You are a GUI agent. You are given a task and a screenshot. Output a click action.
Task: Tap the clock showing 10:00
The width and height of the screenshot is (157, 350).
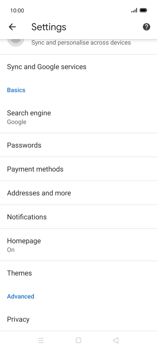click(x=17, y=11)
